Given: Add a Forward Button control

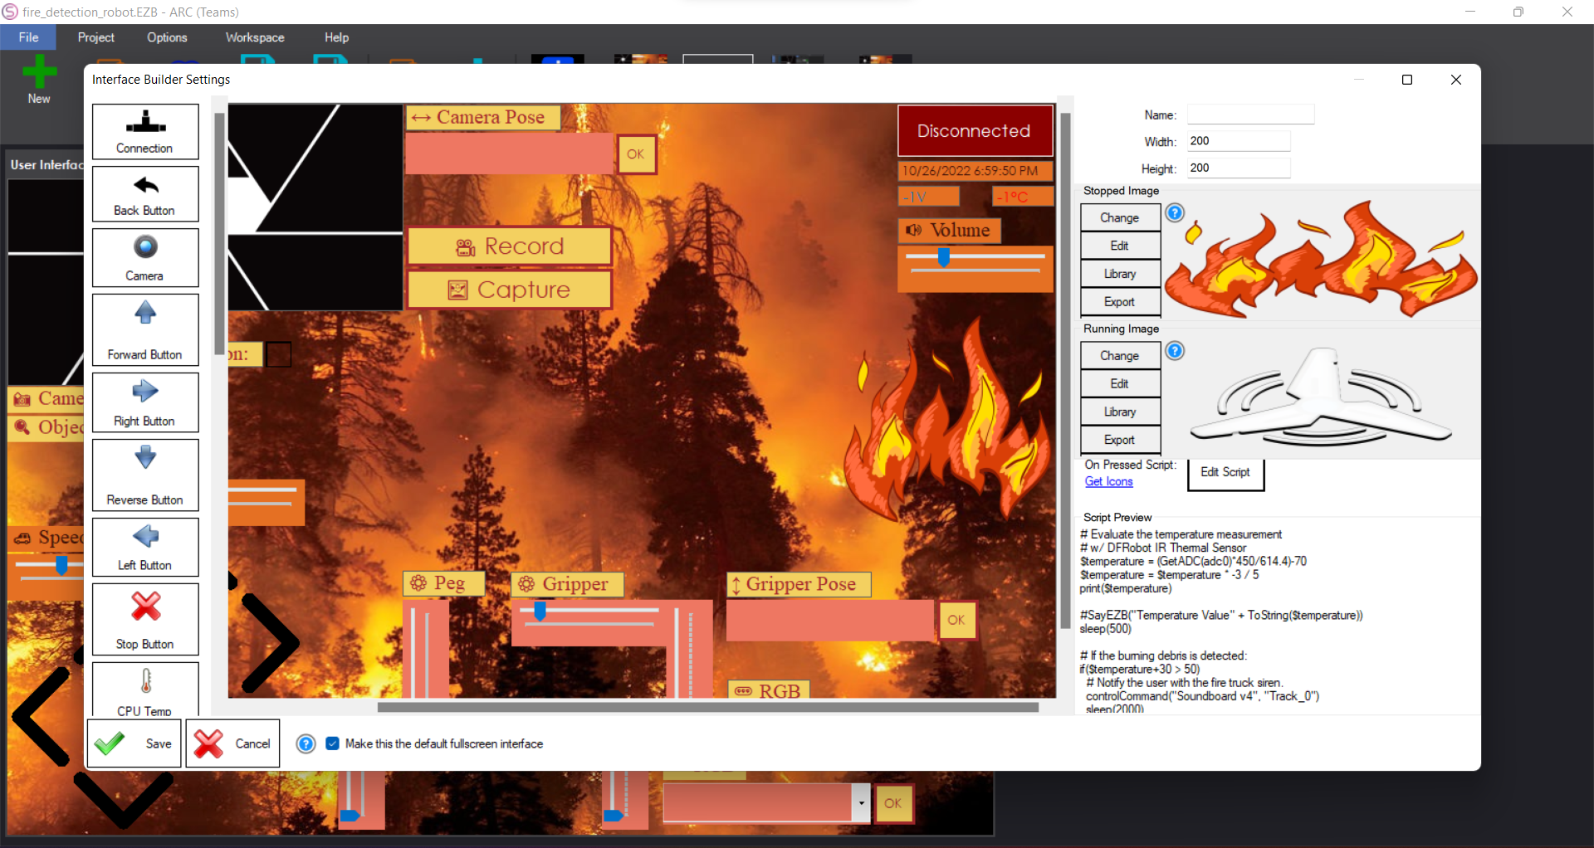Looking at the screenshot, I should pos(145,330).
